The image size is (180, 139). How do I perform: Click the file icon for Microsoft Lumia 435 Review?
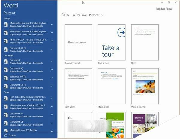point(6,131)
